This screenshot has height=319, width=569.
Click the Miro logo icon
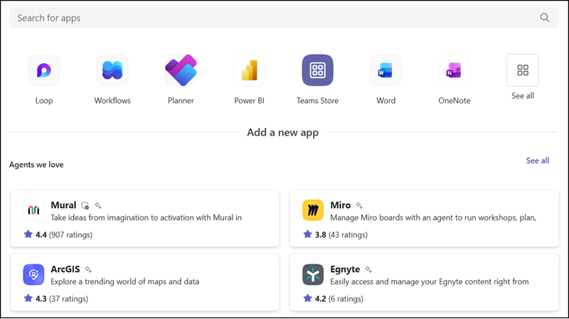tap(313, 210)
